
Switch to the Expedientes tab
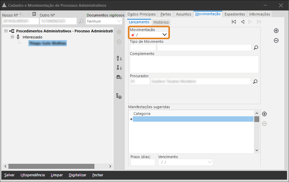click(x=235, y=14)
